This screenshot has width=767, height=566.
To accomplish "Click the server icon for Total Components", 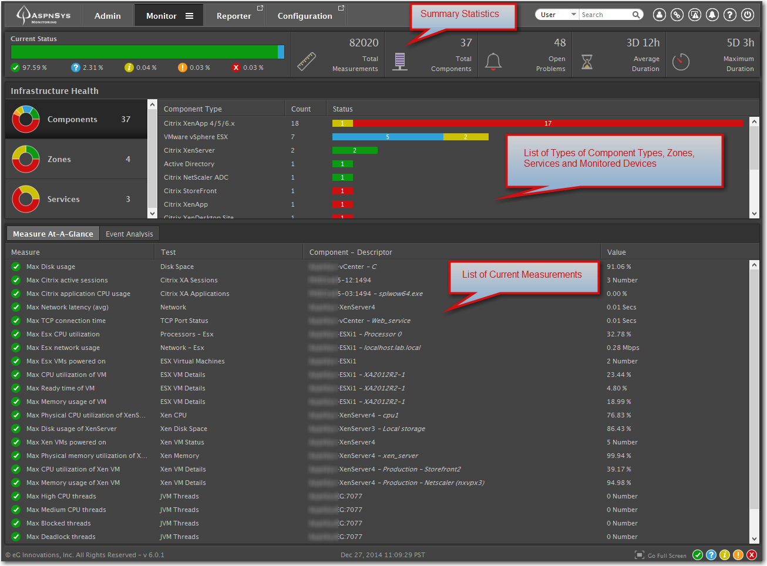I will click(400, 62).
